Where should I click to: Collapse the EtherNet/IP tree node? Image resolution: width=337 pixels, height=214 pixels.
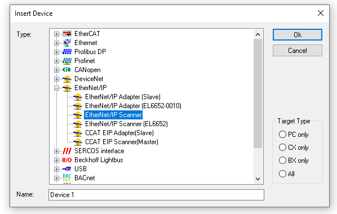click(56, 88)
